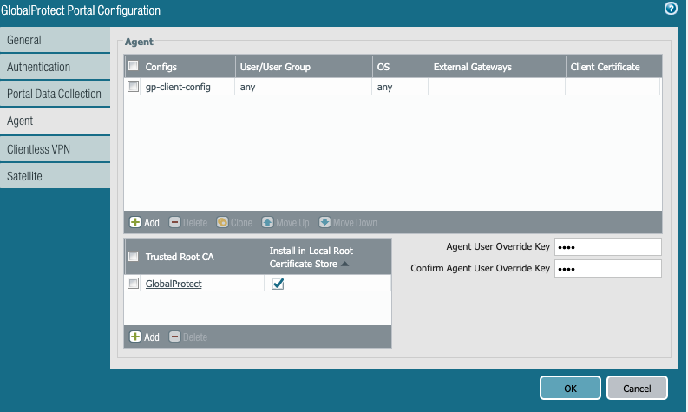Click the Cancel button
This screenshot has width=688, height=412.
(x=637, y=388)
